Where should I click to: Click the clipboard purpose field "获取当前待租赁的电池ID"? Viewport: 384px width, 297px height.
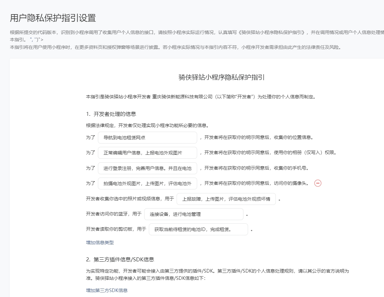[x=198, y=229]
